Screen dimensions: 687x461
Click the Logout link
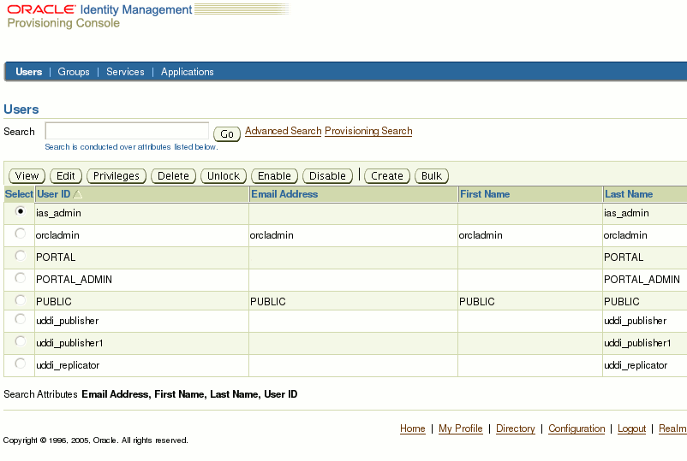click(x=632, y=428)
